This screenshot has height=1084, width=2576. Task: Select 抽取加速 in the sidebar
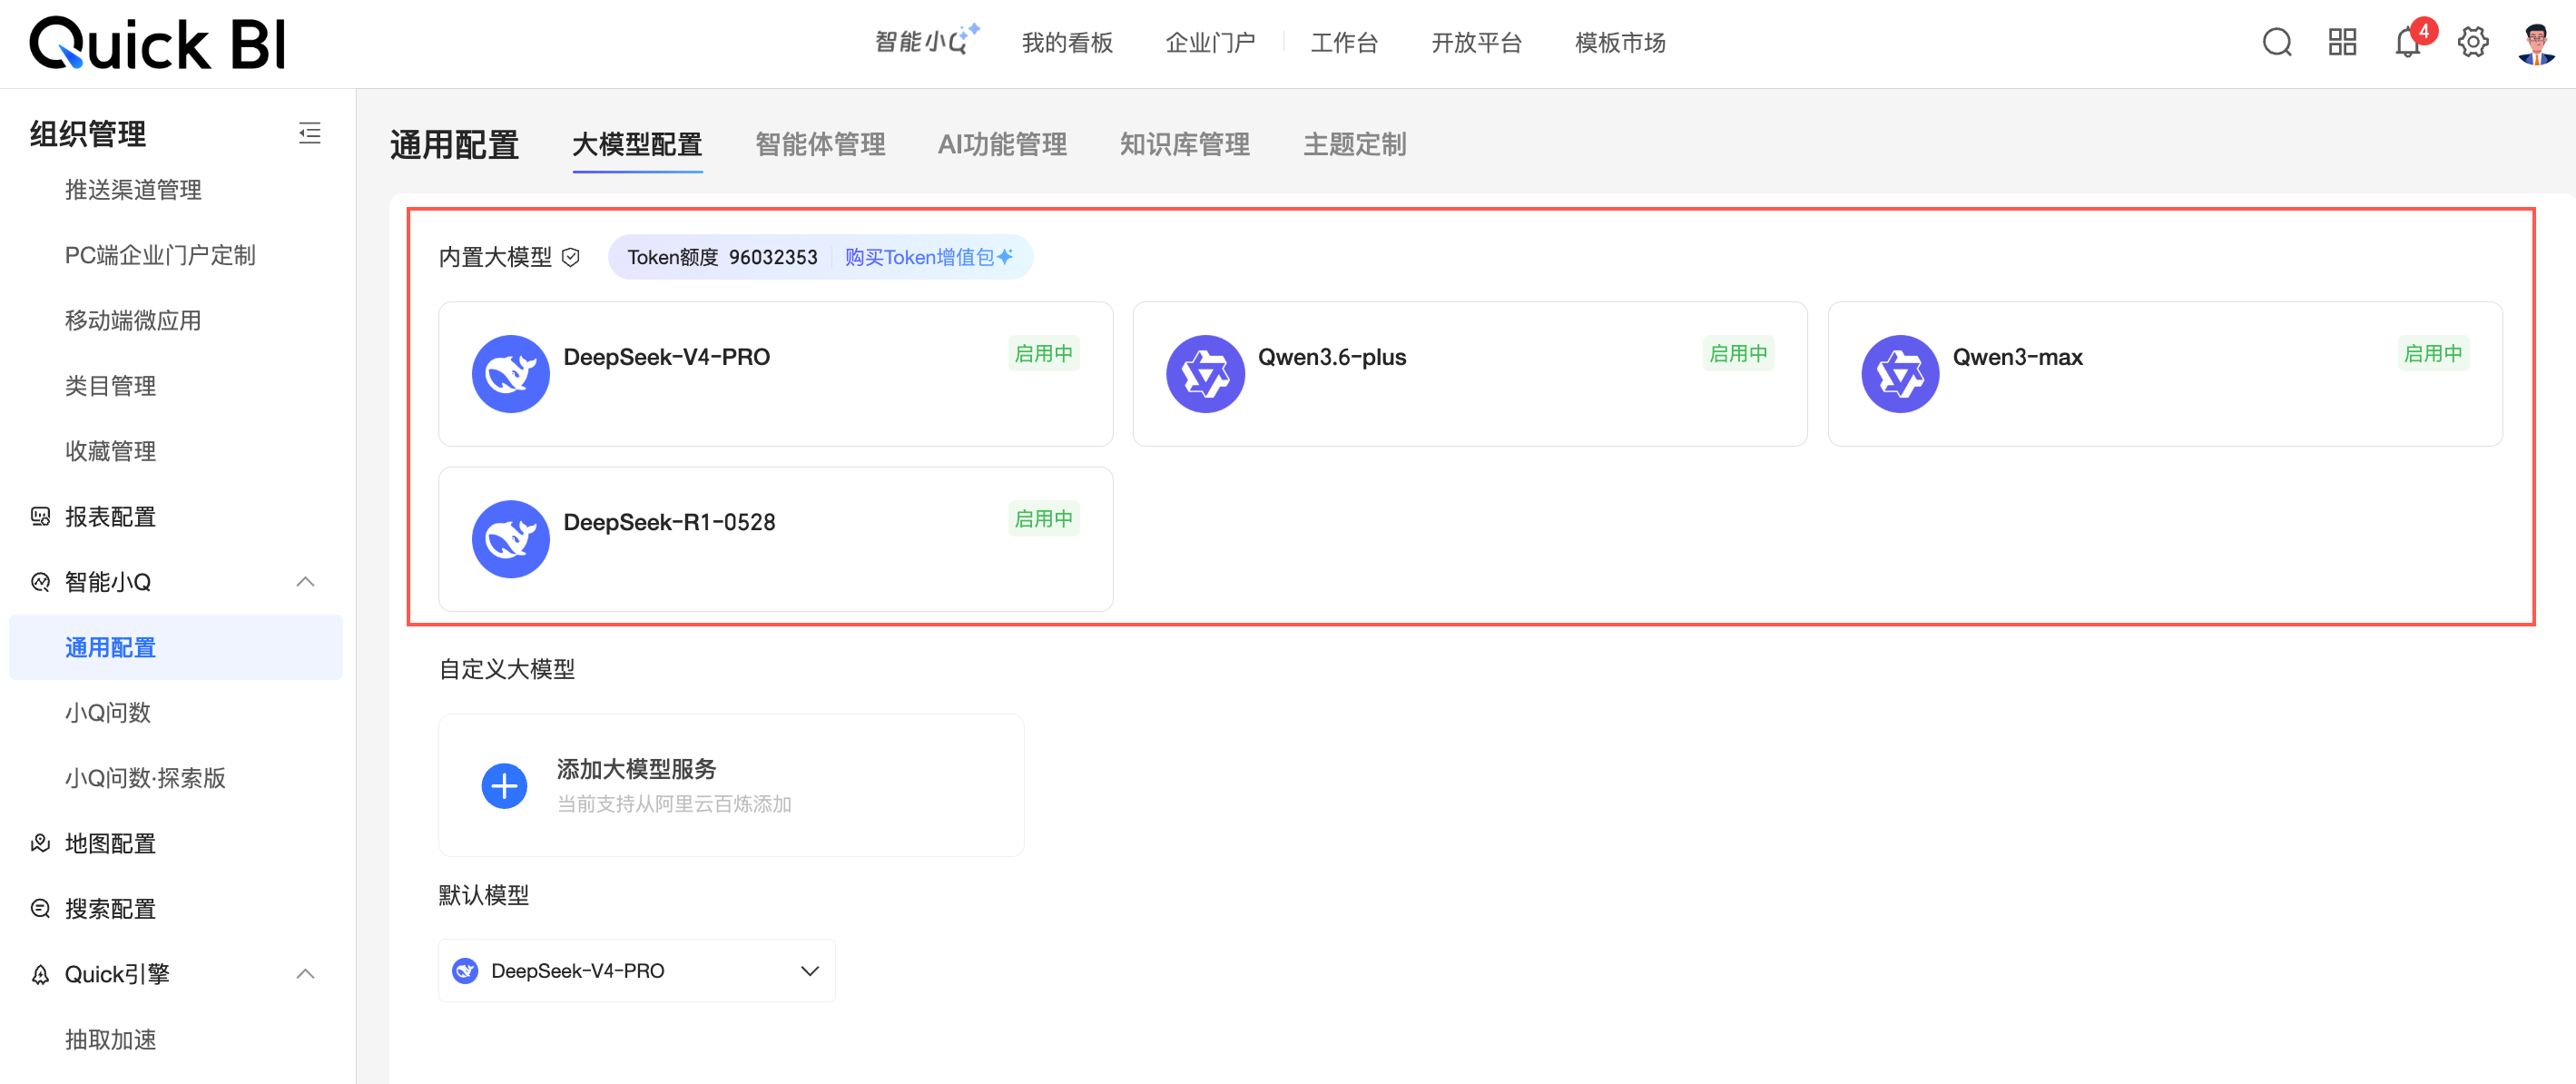tap(110, 1039)
